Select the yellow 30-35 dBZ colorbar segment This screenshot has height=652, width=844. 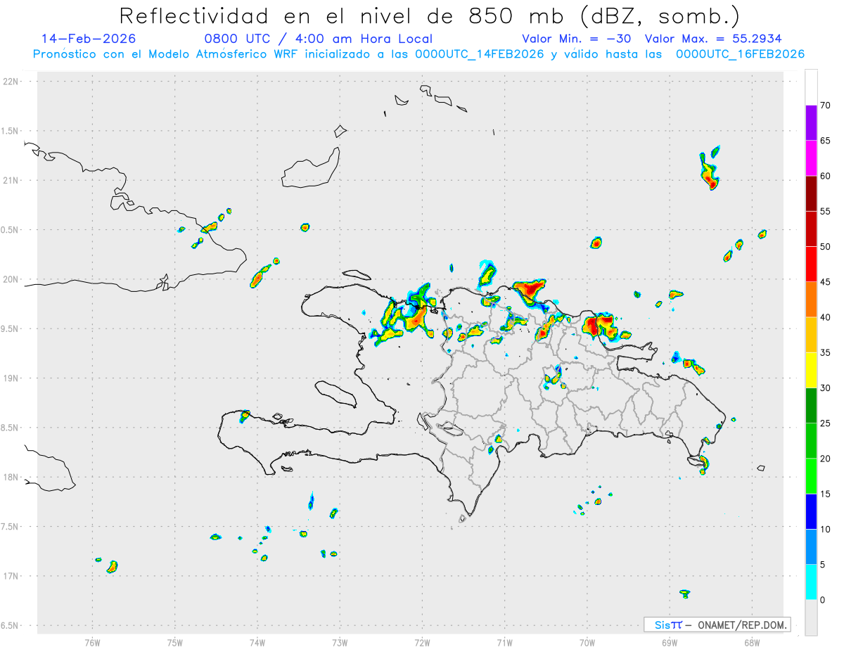811,370
